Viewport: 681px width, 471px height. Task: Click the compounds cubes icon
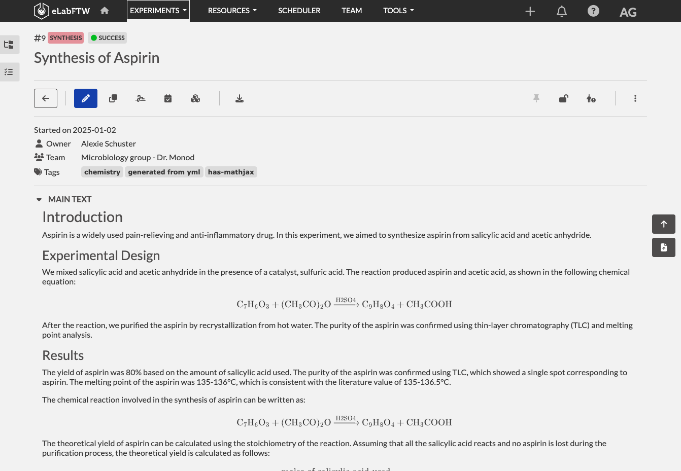[195, 98]
